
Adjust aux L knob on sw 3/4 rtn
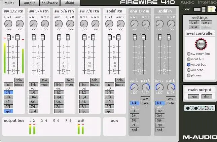point(33,24)
